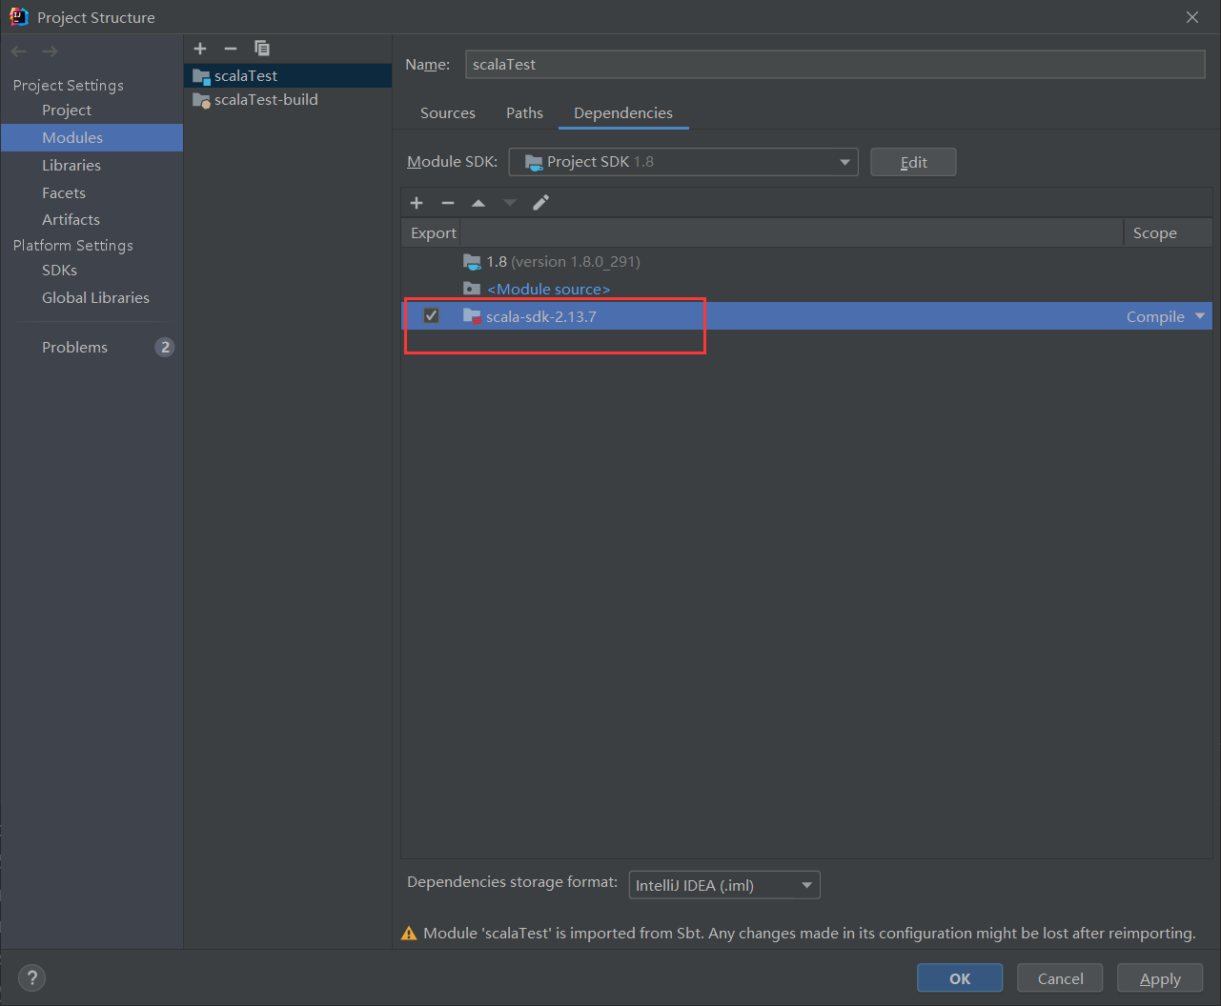This screenshot has width=1221, height=1006.
Task: Close the Project Structure dialog
Action: click(x=1191, y=17)
